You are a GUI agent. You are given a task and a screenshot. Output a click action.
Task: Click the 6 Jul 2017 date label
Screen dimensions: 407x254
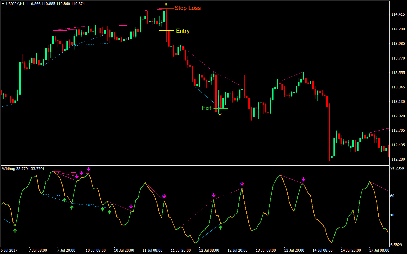[9, 250]
